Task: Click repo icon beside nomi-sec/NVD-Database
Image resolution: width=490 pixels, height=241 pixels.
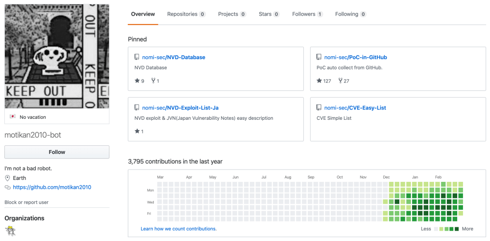Action: (137, 57)
